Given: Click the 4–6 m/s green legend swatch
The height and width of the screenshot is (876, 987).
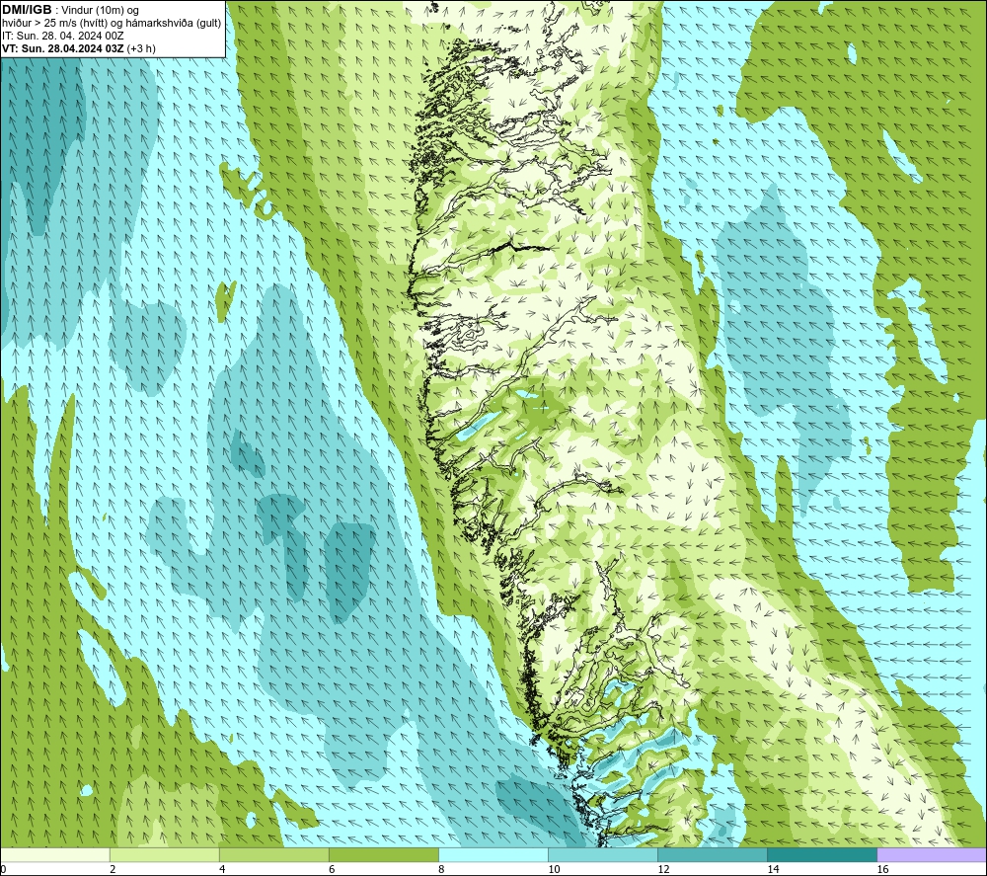Looking at the screenshot, I should [273, 854].
